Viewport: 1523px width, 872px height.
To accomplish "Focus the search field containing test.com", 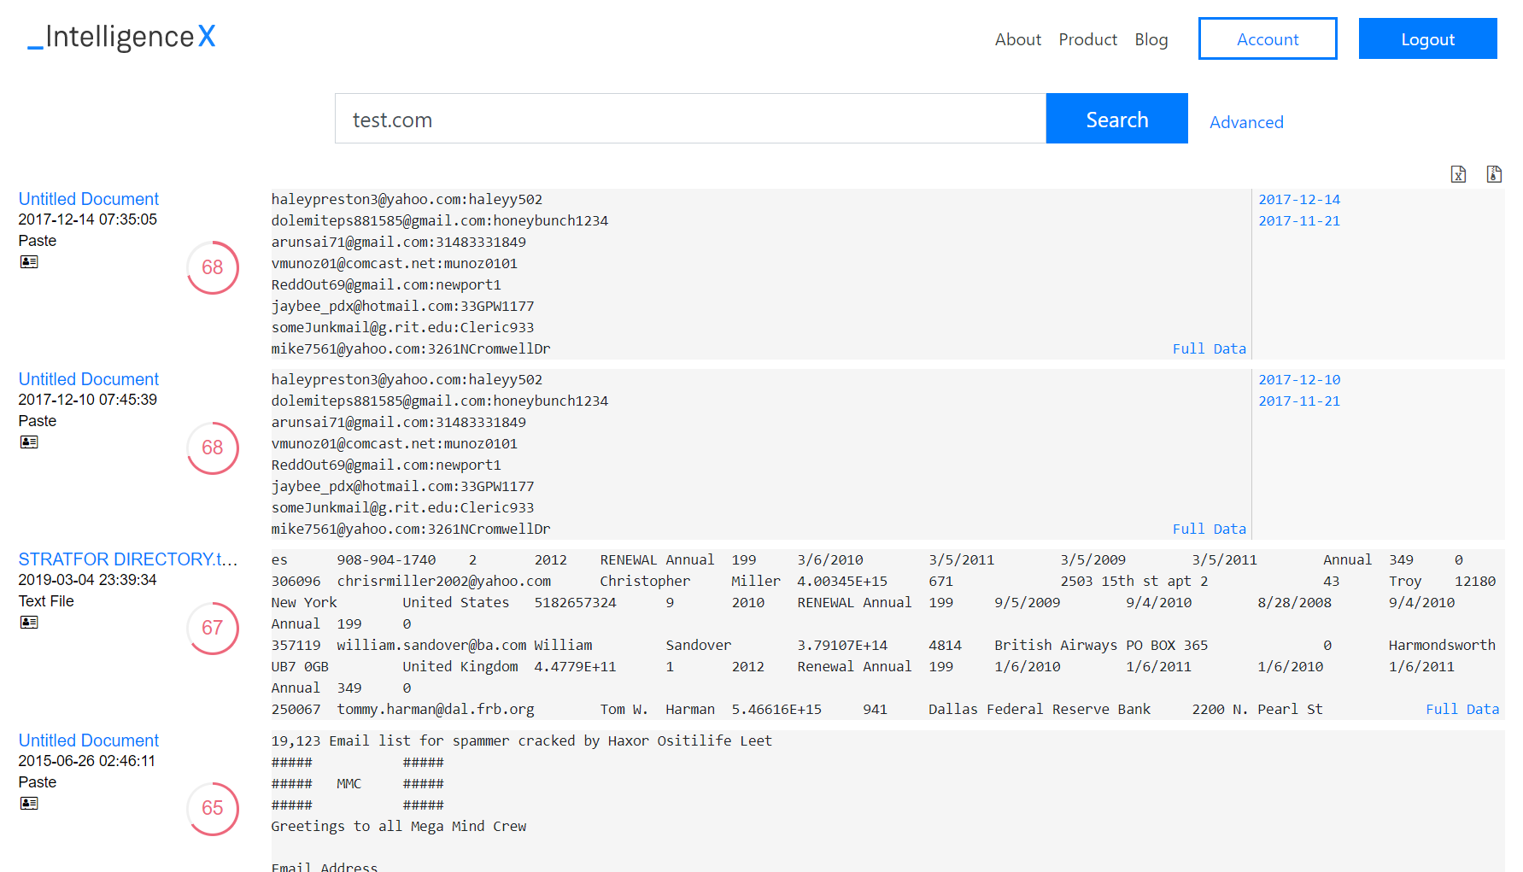I will 689,120.
